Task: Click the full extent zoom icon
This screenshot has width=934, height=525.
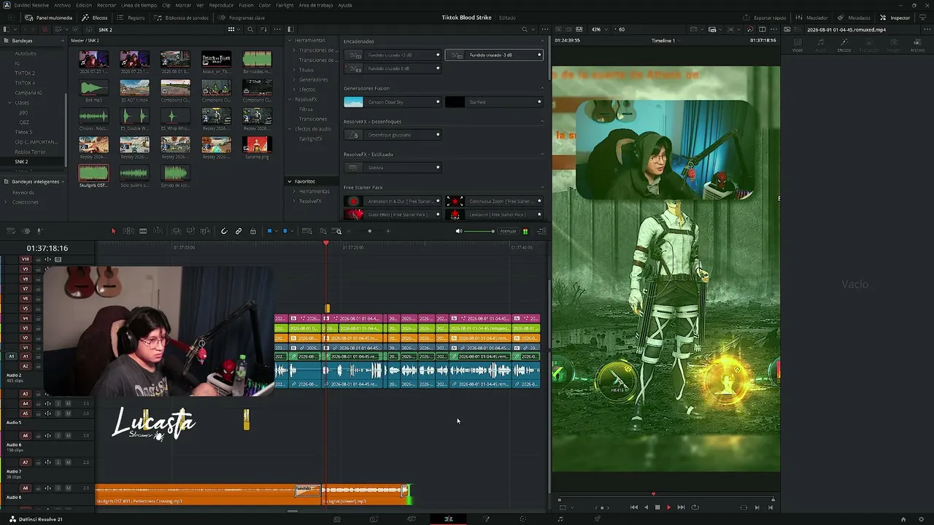Action: click(307, 231)
